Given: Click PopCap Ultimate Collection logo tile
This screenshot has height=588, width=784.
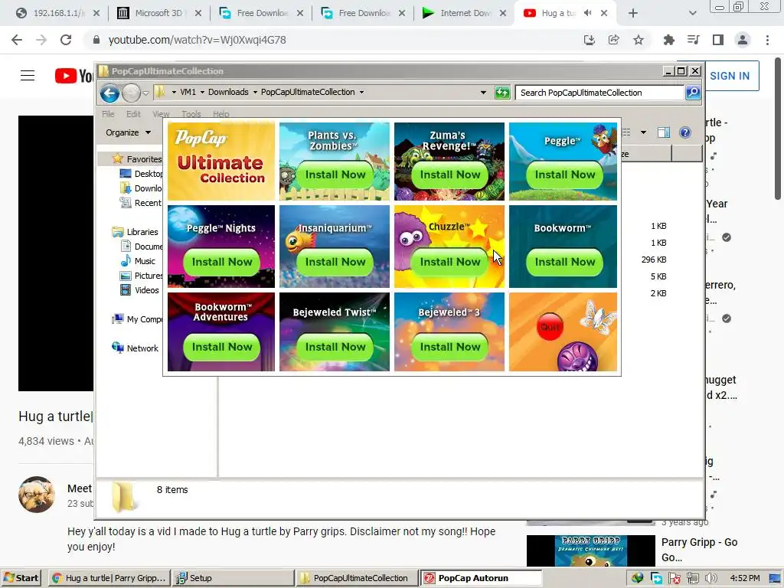Looking at the screenshot, I should (221, 162).
